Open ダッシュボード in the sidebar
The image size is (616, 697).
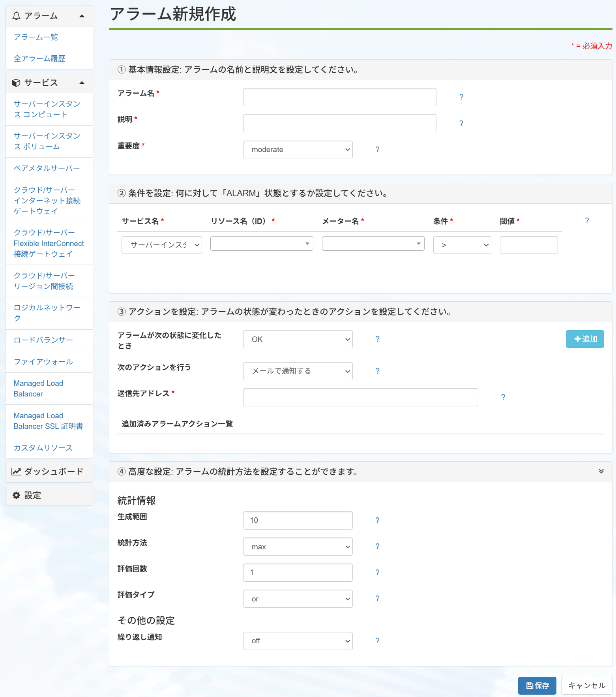click(49, 472)
